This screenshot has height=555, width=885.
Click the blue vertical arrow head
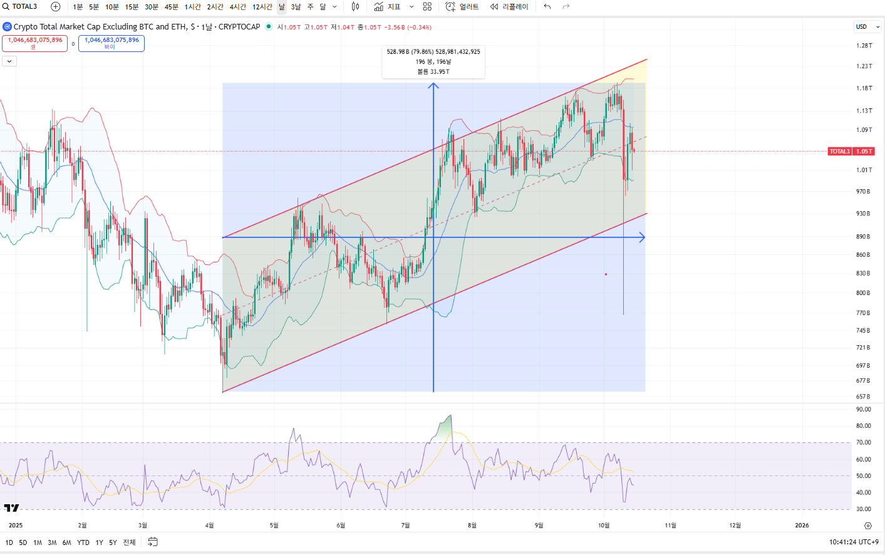[x=433, y=86]
